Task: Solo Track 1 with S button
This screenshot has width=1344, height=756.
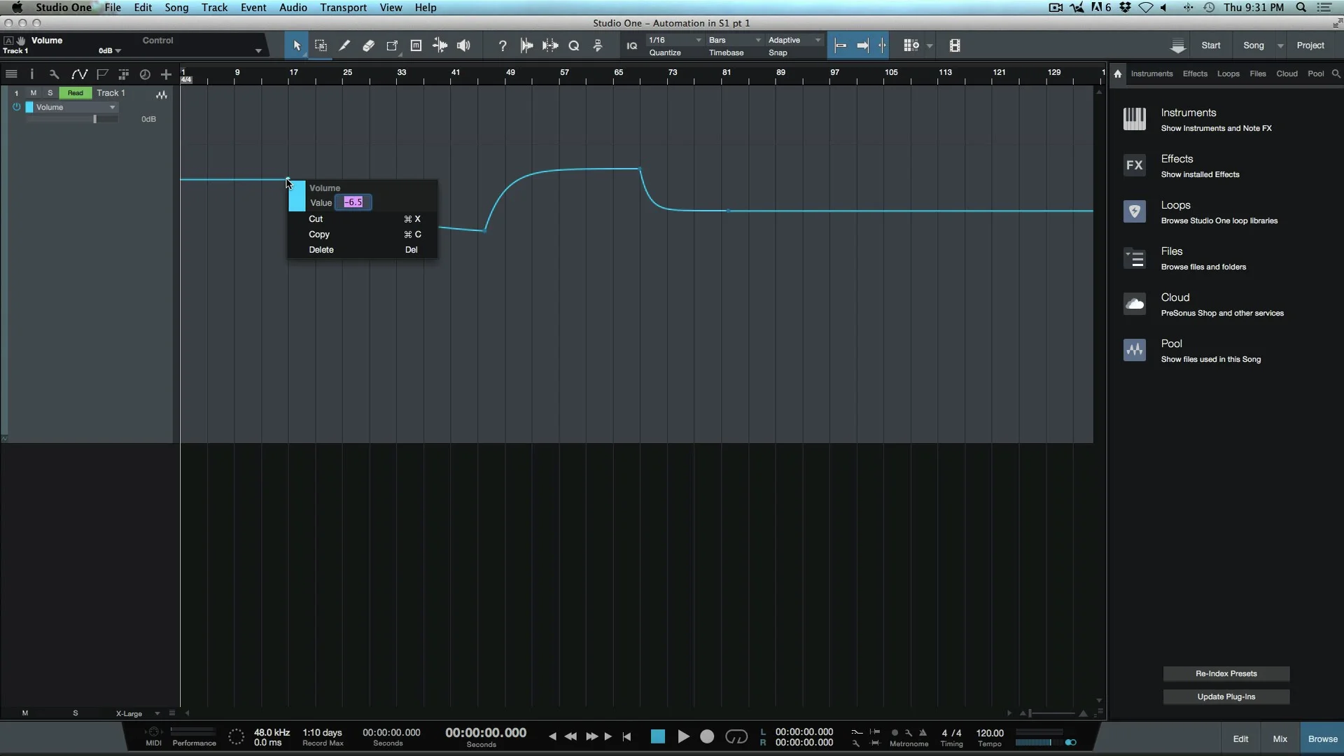Action: (50, 93)
